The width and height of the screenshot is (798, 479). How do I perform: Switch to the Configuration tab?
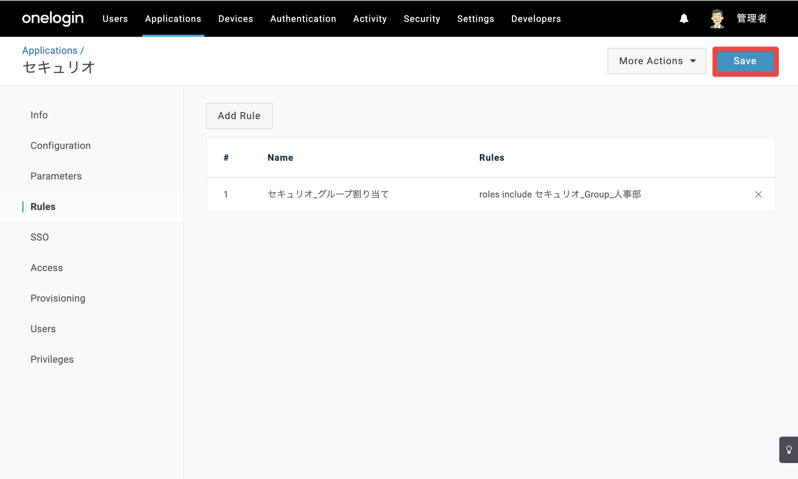(61, 145)
